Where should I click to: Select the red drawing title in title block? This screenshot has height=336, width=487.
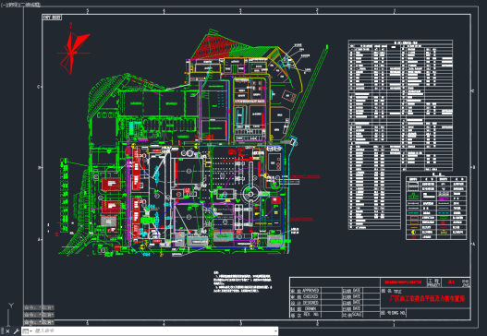click(x=427, y=299)
